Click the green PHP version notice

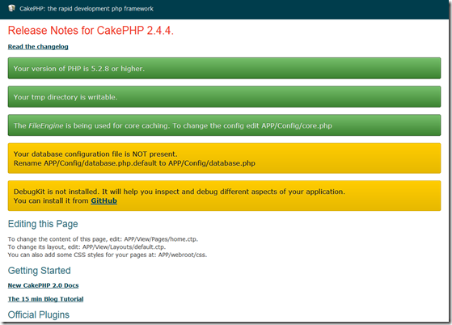(224, 68)
